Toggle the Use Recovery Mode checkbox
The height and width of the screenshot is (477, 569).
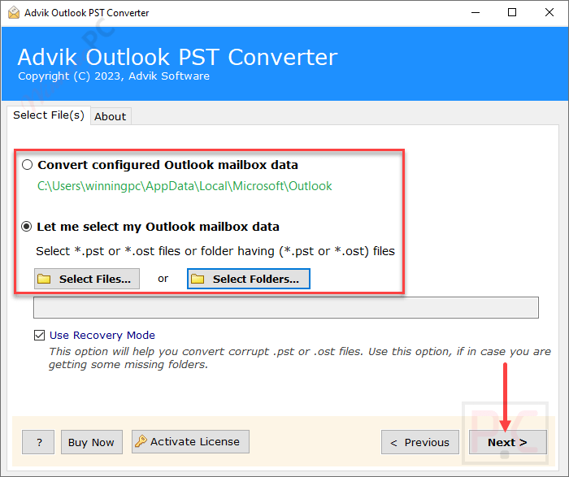click(39, 335)
